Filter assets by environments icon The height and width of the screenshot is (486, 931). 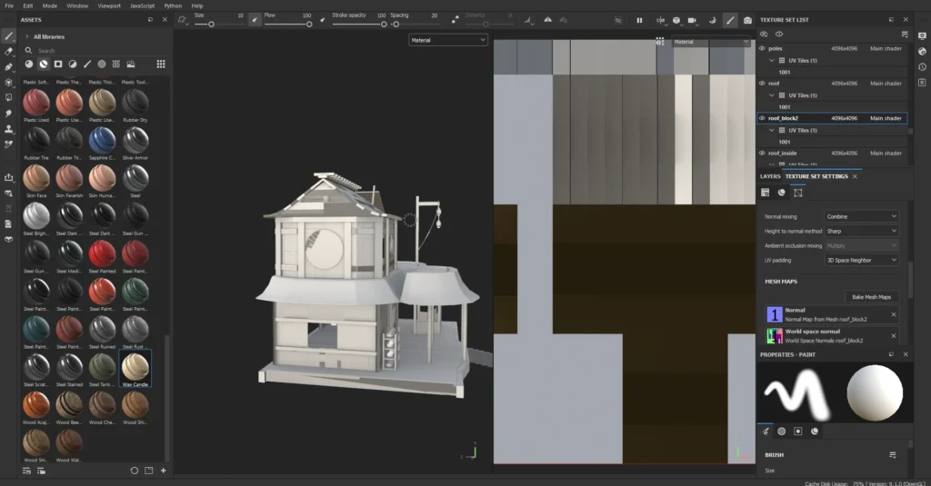(131, 64)
